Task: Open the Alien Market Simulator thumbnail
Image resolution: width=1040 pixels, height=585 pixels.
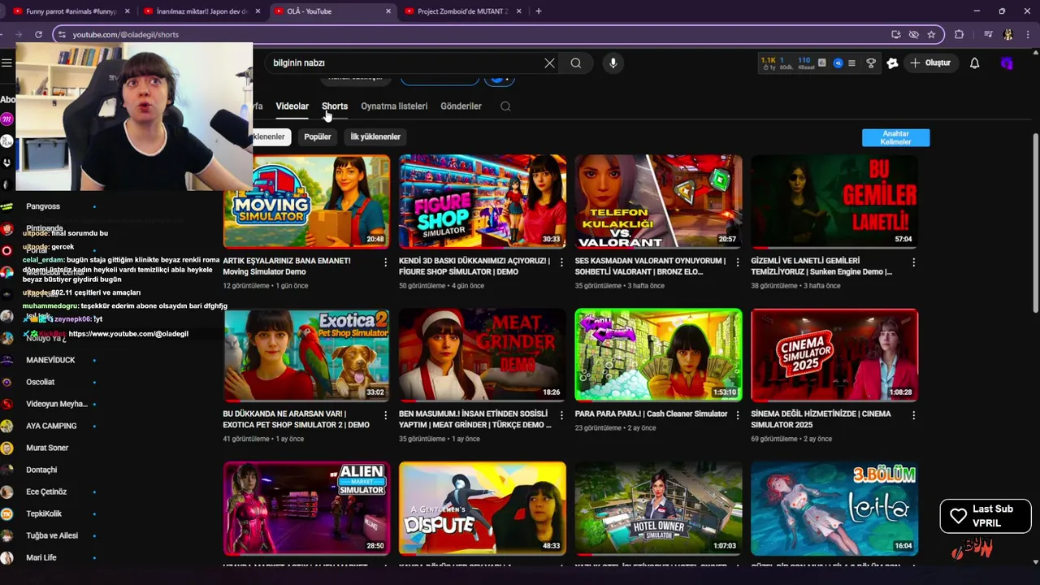Action: [x=306, y=509]
